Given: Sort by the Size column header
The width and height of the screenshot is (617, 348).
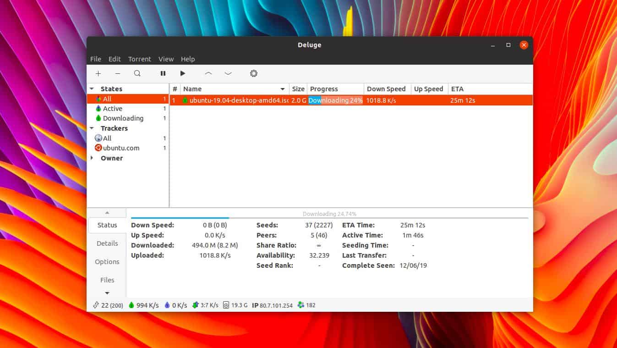Looking at the screenshot, I should (298, 89).
